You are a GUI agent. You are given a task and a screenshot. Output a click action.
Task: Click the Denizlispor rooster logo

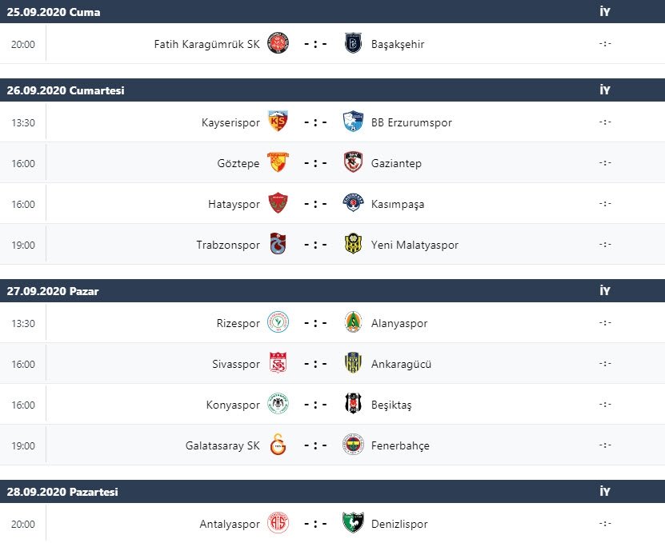click(x=352, y=524)
